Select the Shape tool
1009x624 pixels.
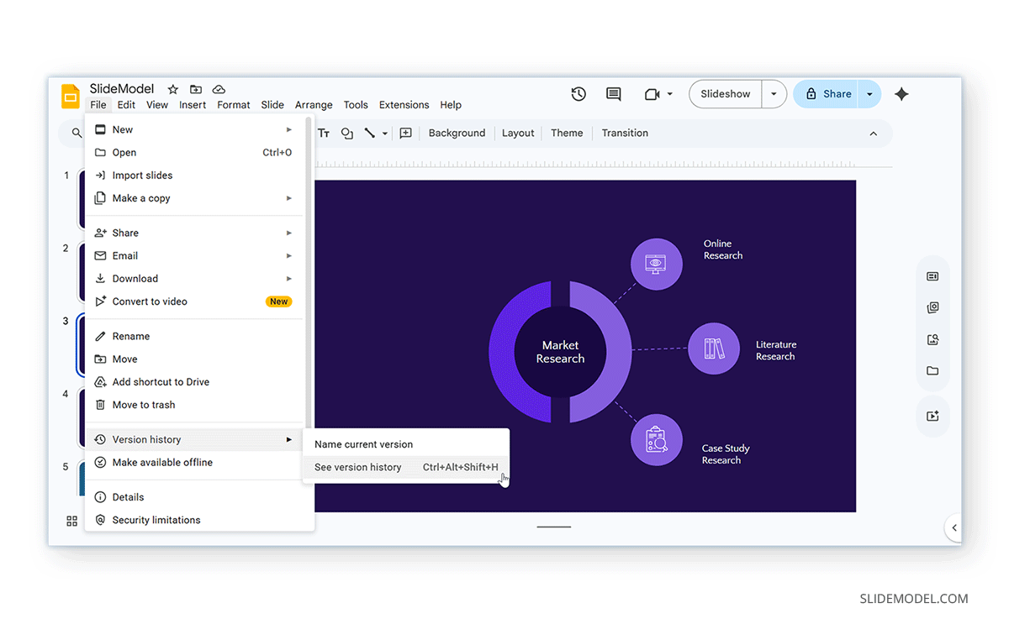pos(347,133)
